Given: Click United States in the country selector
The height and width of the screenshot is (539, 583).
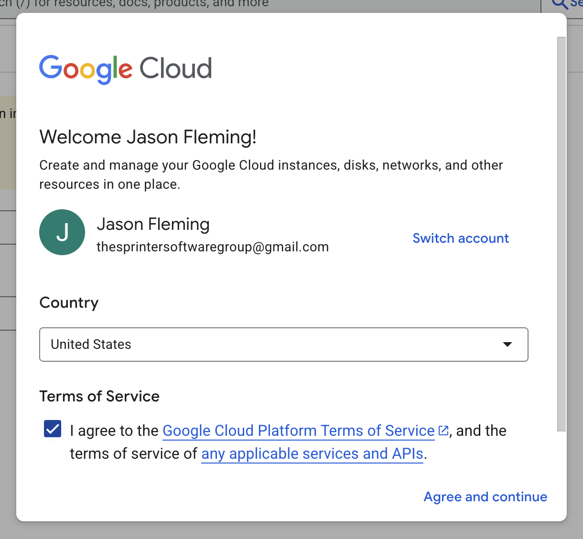Looking at the screenshot, I should 91,344.
